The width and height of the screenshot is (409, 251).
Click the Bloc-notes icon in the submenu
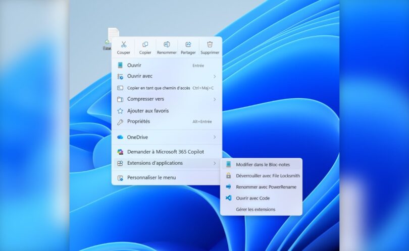click(229, 164)
